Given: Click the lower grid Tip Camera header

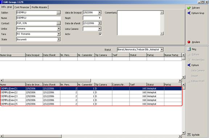Looking at the screenshot, I should [x=103, y=84].
